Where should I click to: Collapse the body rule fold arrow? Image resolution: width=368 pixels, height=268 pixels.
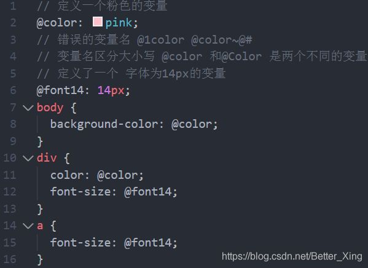click(28, 108)
